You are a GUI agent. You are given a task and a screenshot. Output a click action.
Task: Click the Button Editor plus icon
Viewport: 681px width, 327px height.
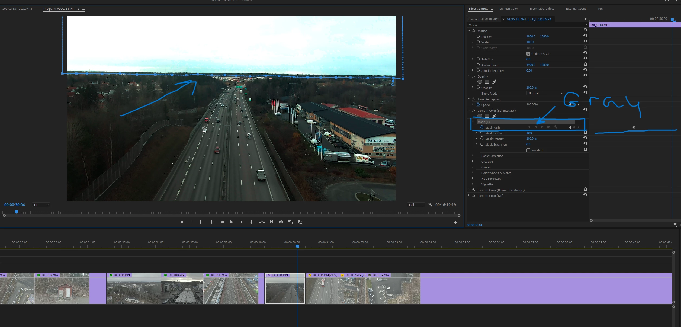[x=455, y=223]
